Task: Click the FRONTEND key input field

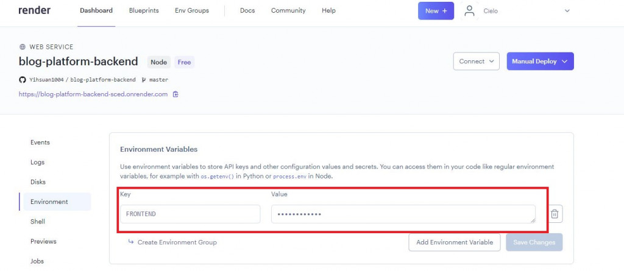Action: pos(190,214)
